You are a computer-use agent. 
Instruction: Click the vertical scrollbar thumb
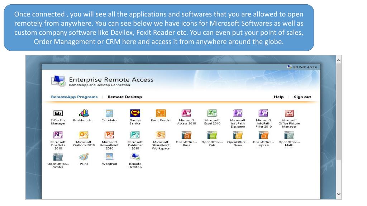[x=339, y=112]
